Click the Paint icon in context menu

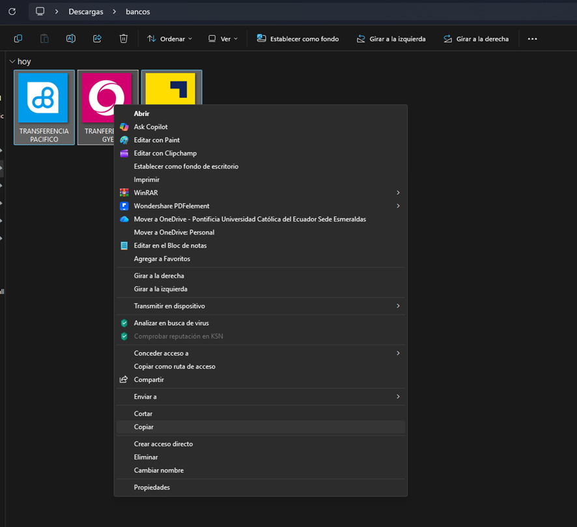(x=124, y=140)
